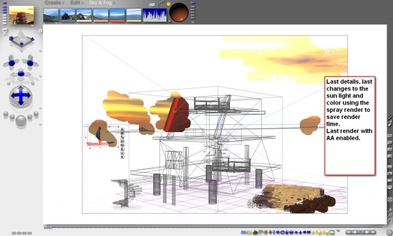Select the first sky preset thumbnail
Viewport: 393px width, 236px height.
(x=51, y=15)
